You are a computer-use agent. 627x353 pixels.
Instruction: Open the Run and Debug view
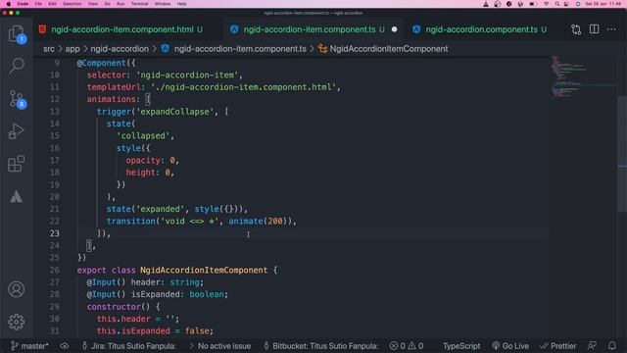click(x=16, y=130)
